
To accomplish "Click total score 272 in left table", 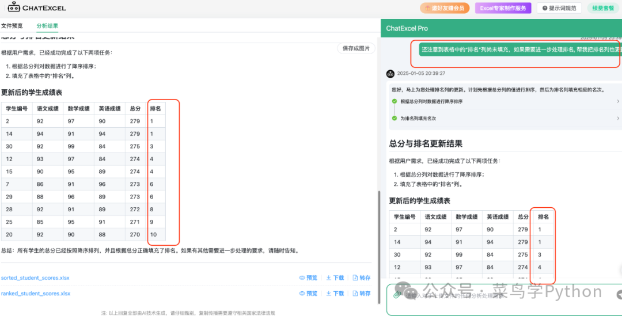I will point(135,209).
